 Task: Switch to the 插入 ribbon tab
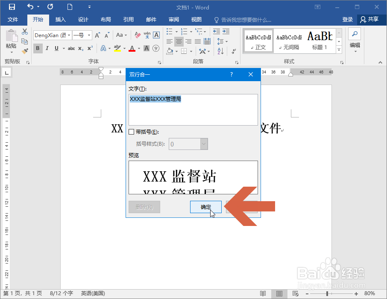click(60, 20)
